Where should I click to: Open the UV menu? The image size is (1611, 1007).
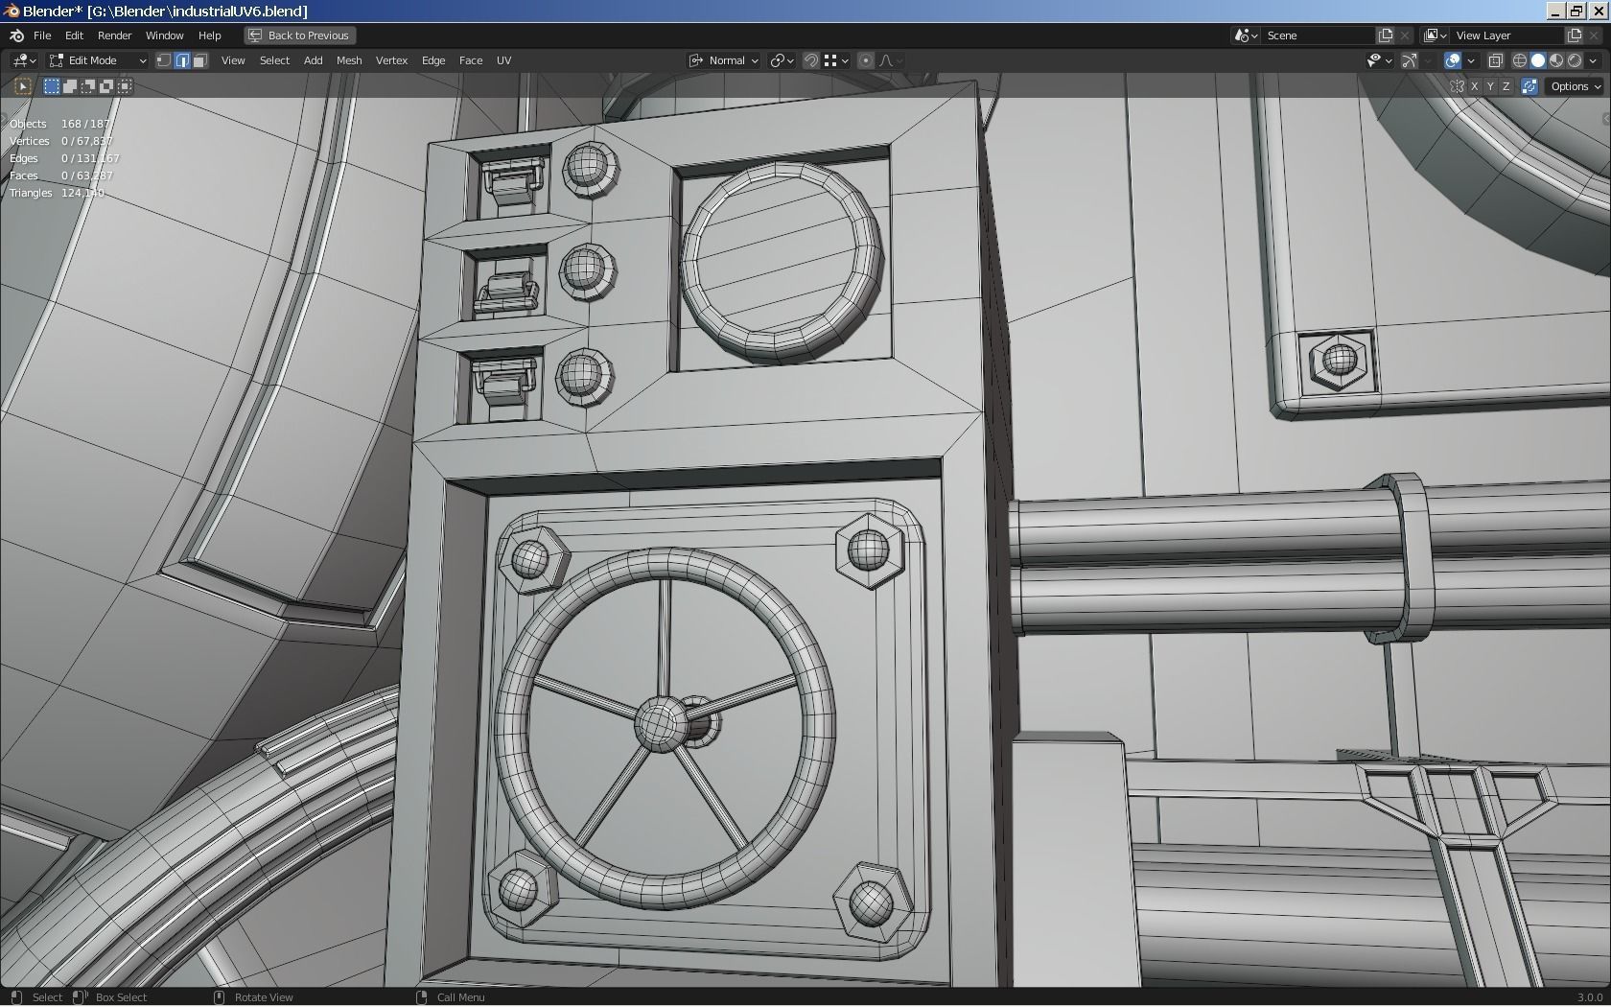tap(504, 60)
